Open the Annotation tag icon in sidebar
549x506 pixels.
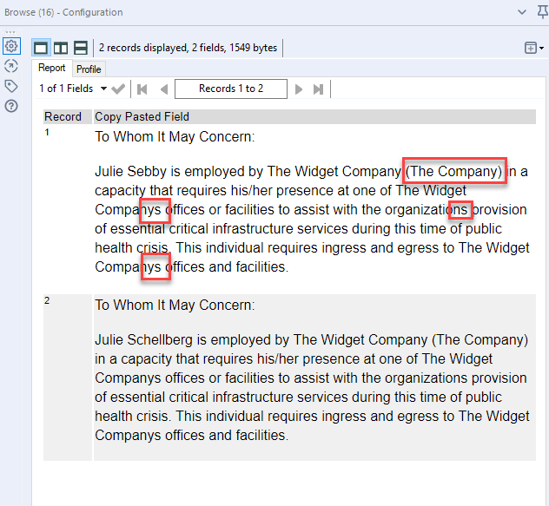(x=11, y=86)
